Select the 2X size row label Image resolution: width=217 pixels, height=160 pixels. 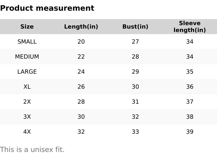click(27, 102)
